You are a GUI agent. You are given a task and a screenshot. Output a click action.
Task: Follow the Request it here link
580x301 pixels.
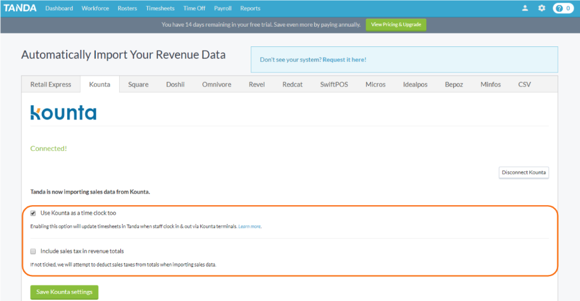(344, 60)
